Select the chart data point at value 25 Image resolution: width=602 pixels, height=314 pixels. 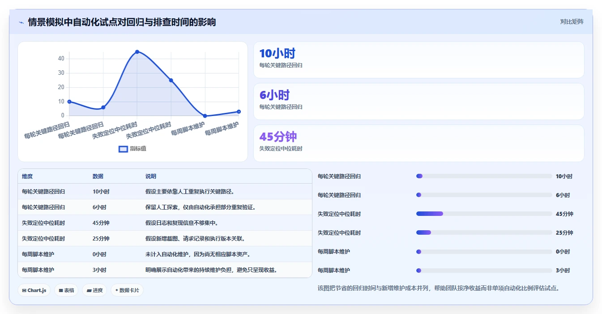pyautogui.click(x=171, y=80)
